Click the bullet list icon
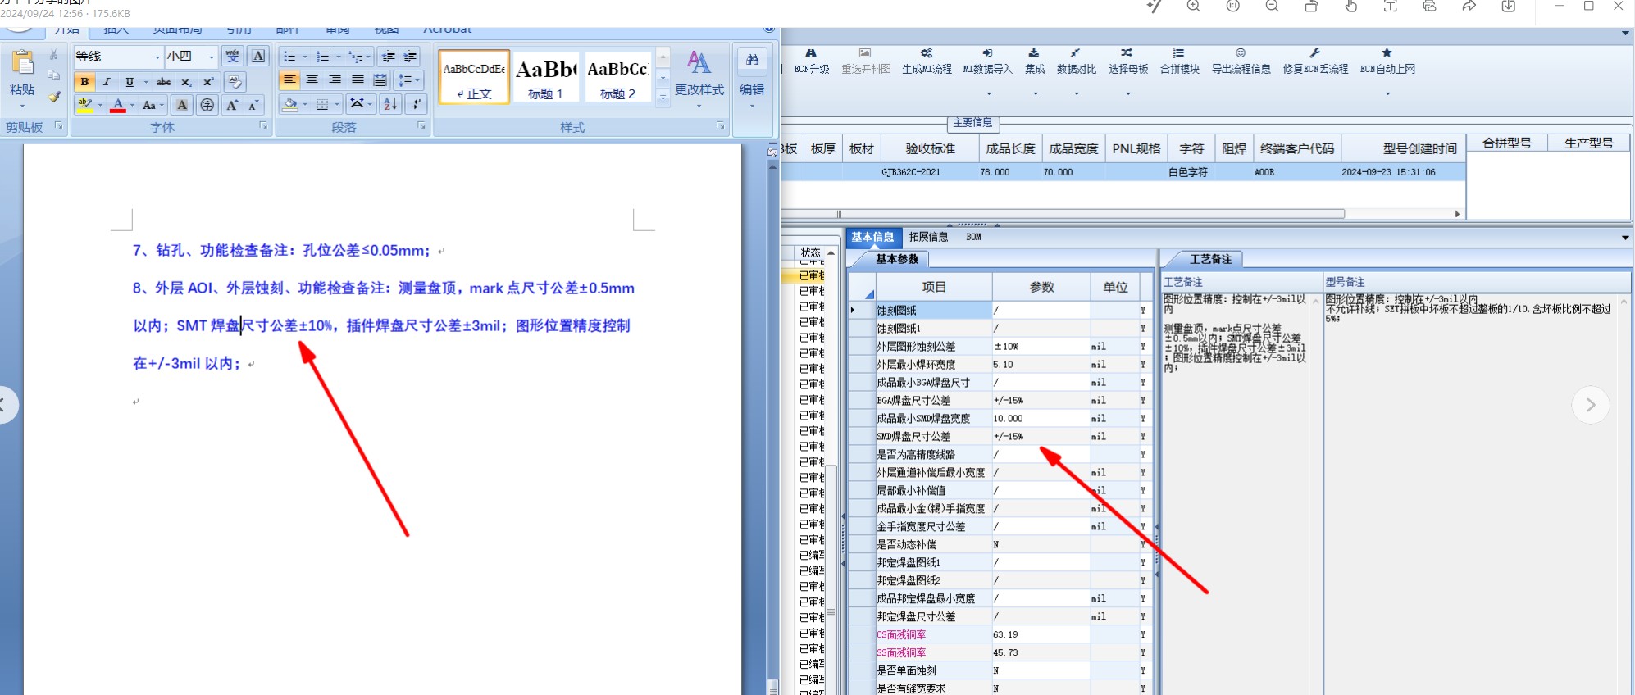The height and width of the screenshot is (695, 1635). [289, 57]
